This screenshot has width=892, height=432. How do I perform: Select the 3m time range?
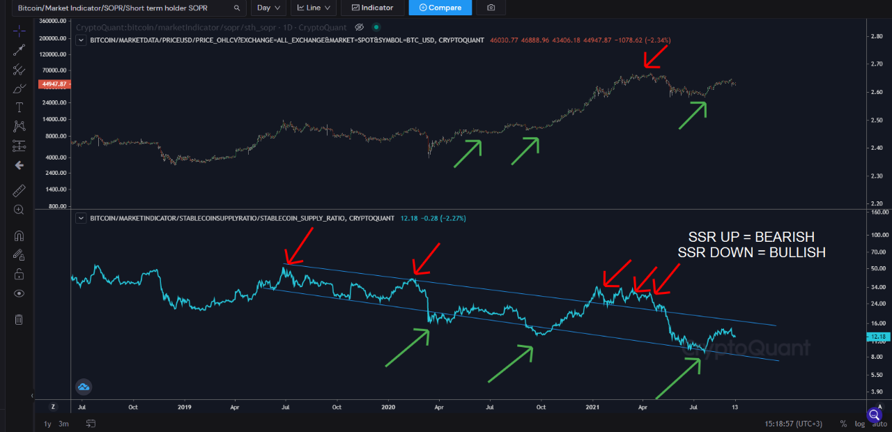[x=63, y=424]
